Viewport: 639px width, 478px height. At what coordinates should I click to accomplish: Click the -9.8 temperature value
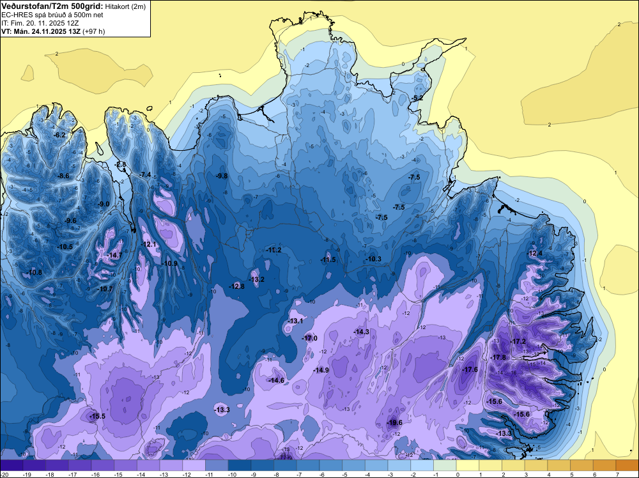(222, 176)
